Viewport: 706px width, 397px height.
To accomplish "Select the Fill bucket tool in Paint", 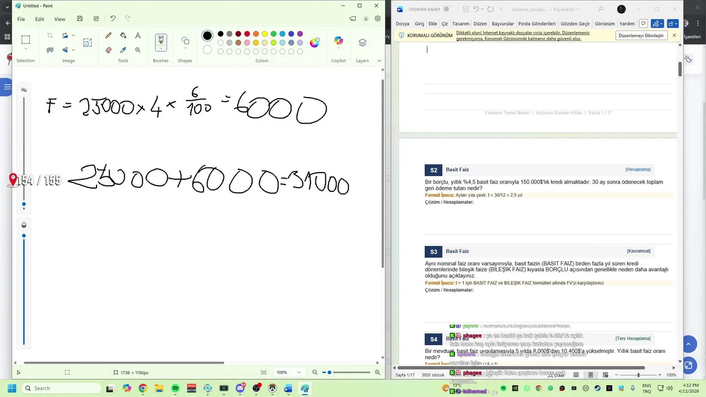I will click(123, 35).
